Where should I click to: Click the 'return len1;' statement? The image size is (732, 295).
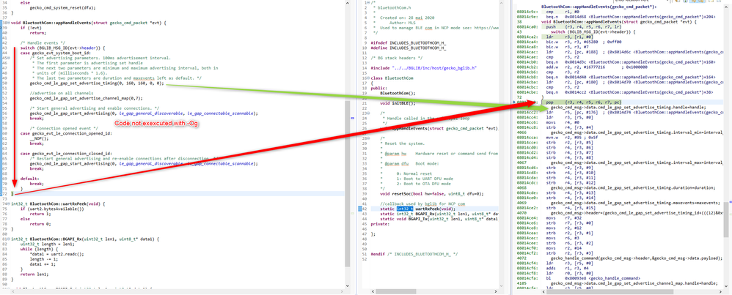point(34,274)
